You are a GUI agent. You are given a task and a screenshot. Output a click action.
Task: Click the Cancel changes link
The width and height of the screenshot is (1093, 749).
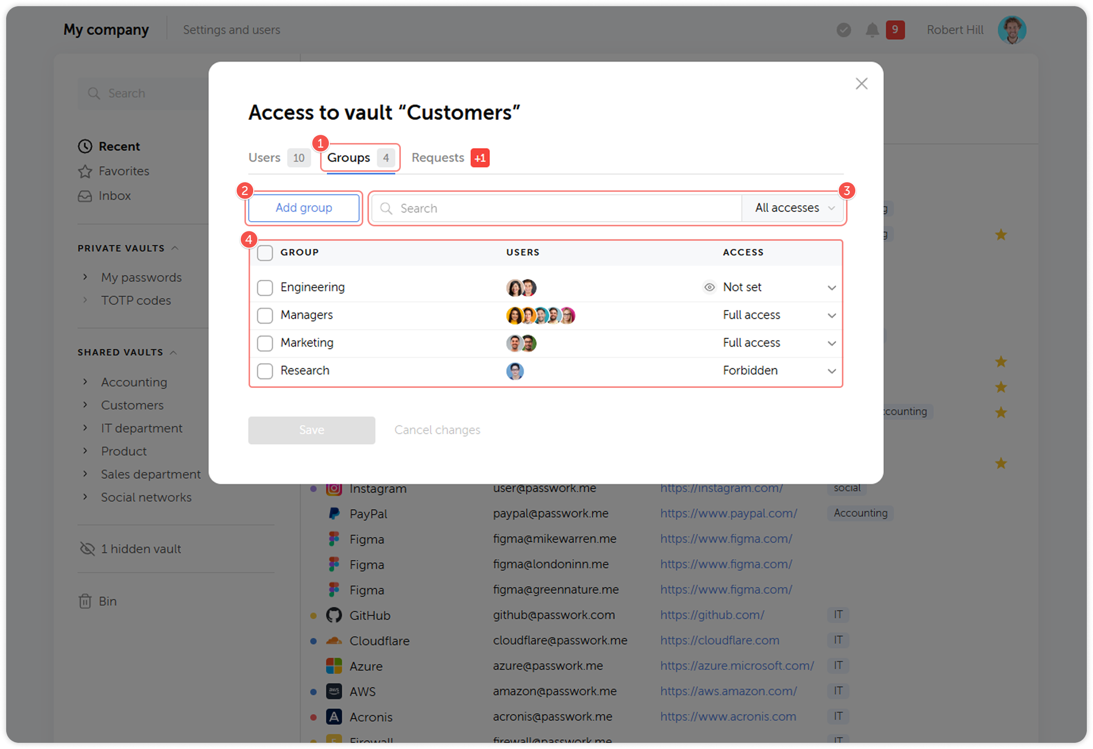[x=437, y=430]
